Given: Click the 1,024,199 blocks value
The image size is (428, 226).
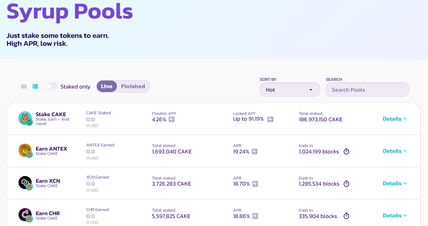Looking at the screenshot, I should click(x=319, y=152).
